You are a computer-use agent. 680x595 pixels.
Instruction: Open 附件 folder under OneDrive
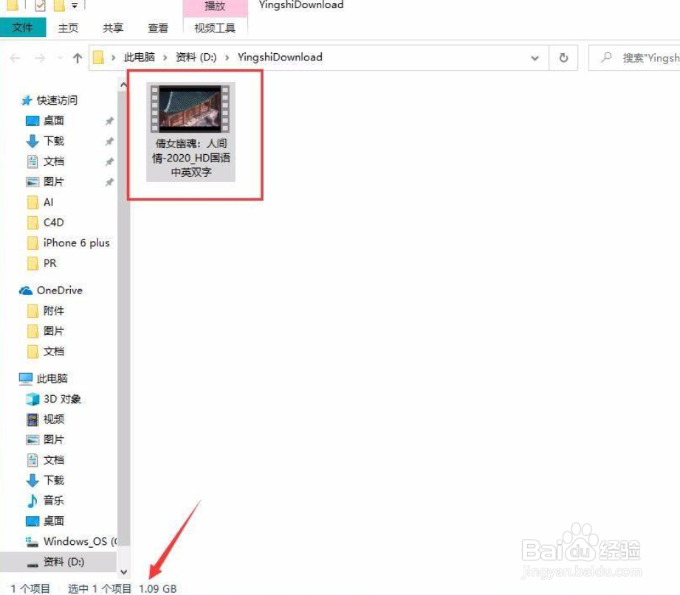coord(53,310)
